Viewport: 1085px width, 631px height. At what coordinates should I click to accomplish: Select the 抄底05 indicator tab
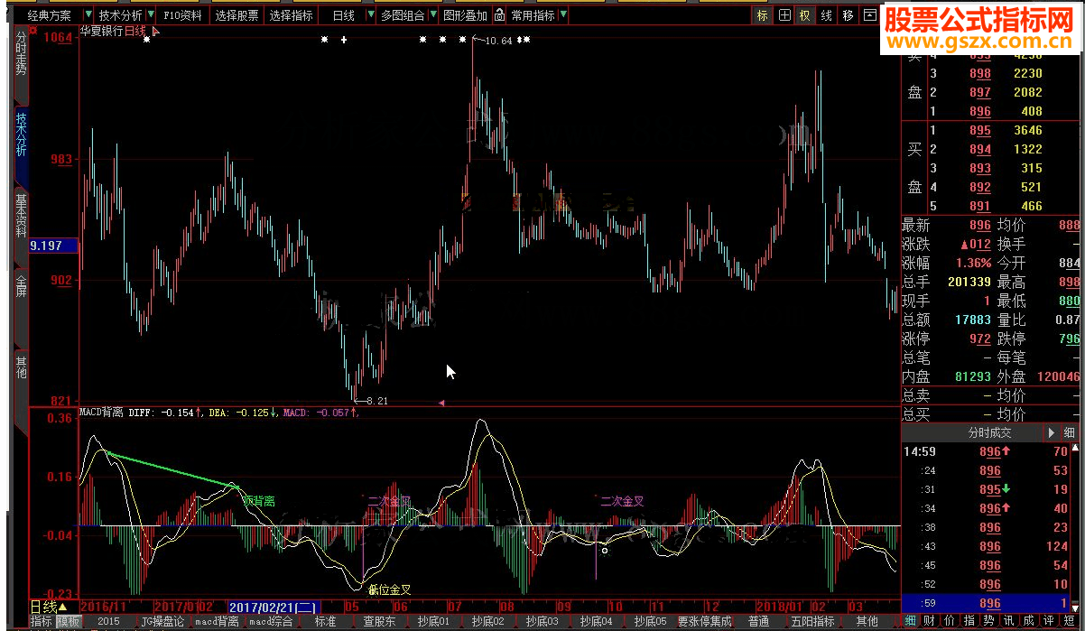click(x=650, y=622)
